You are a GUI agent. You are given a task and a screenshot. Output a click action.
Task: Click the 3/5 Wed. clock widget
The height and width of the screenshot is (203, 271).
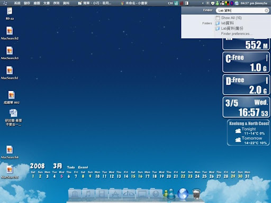tap(246, 107)
